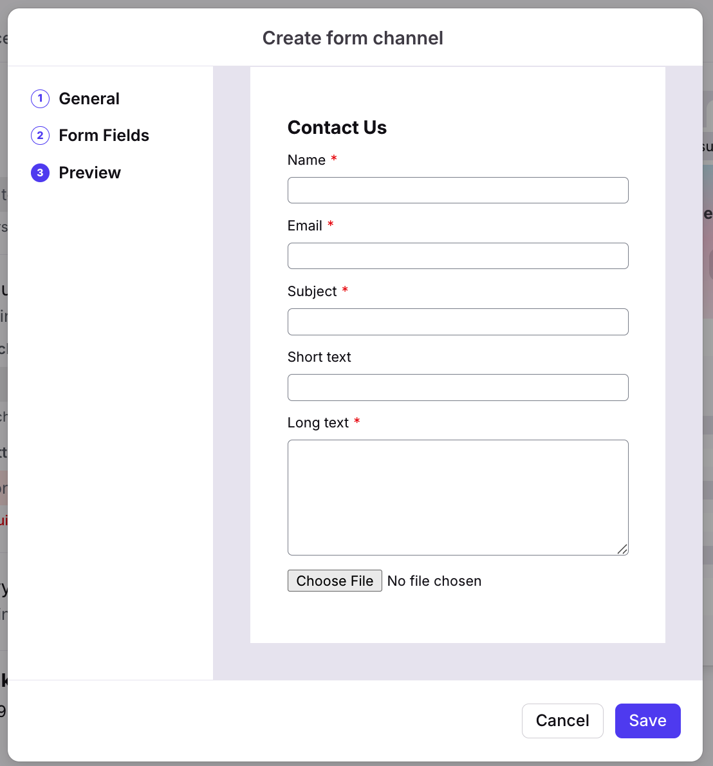Click inside the Long text textarea

458,497
